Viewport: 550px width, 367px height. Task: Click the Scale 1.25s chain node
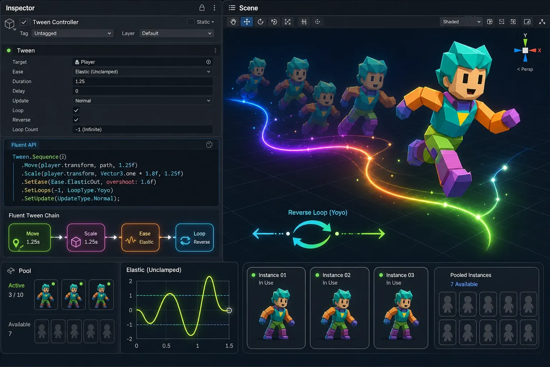[86, 238]
